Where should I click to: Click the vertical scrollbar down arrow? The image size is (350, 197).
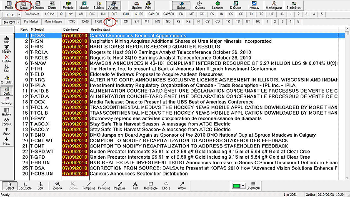[x=347, y=178]
